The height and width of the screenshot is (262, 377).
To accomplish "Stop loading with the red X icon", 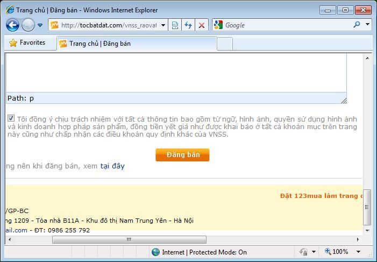I will [x=202, y=25].
